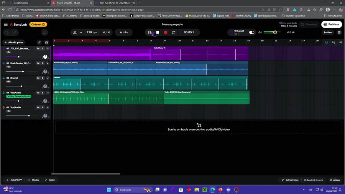Mute track 02 KevinDevine

coord(38,63)
